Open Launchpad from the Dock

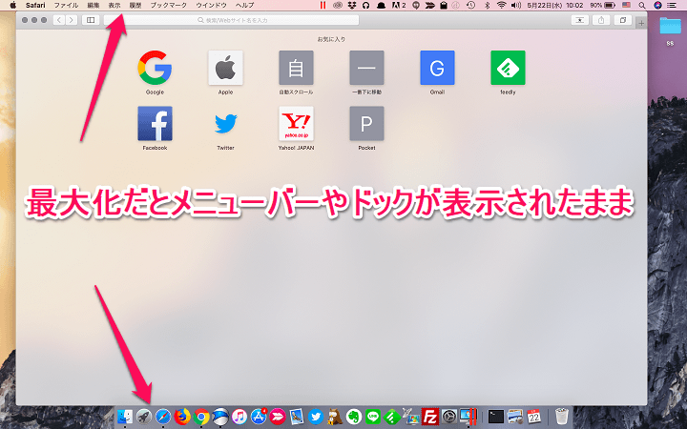pyautogui.click(x=144, y=417)
